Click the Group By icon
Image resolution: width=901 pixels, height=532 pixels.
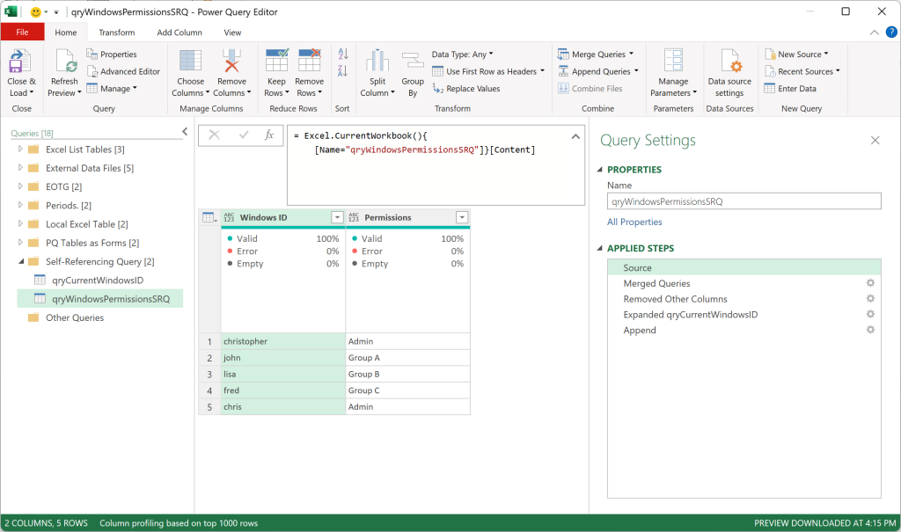click(413, 61)
